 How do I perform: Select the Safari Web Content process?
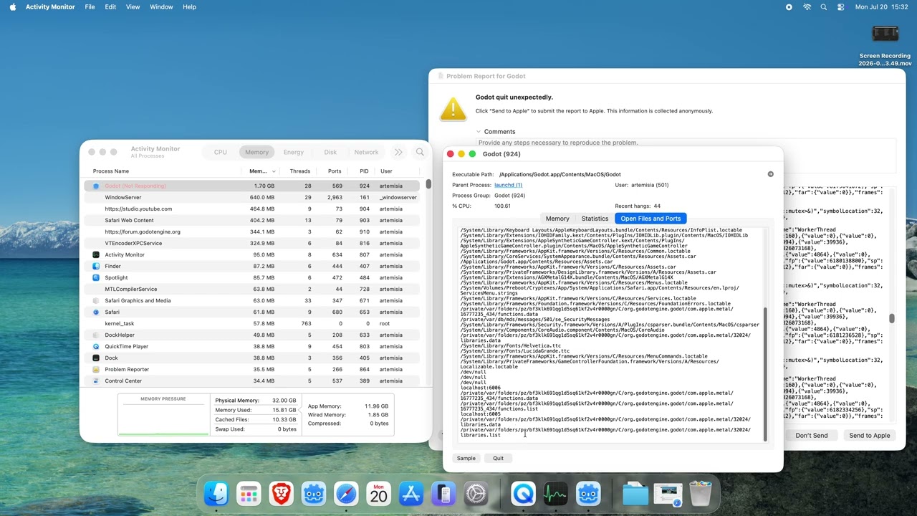point(252,220)
